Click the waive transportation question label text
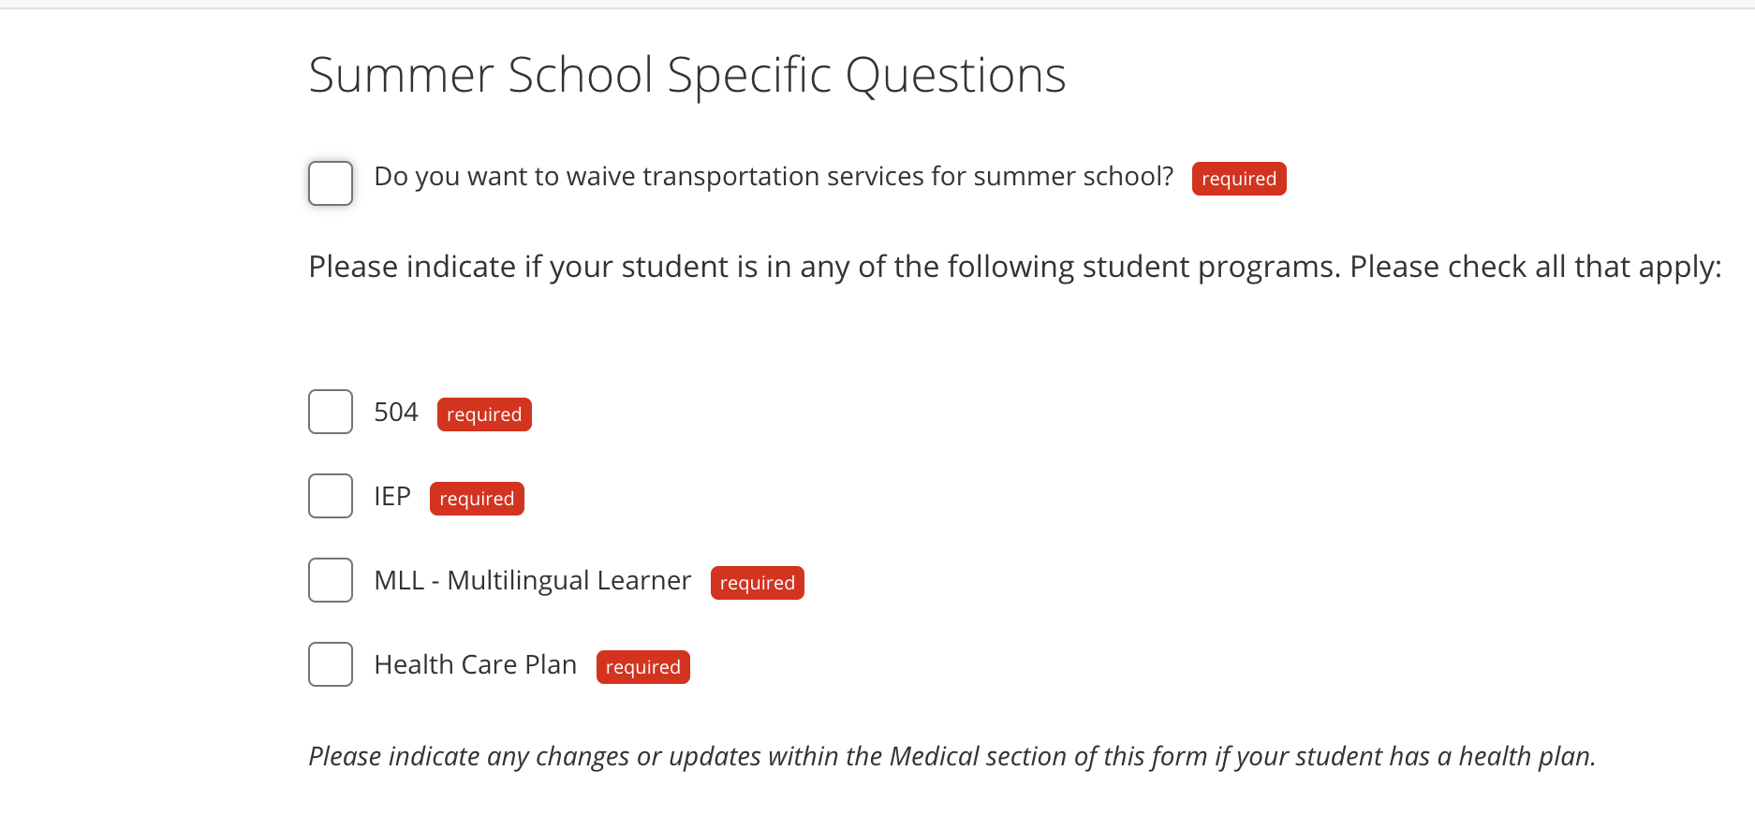The width and height of the screenshot is (1755, 814). coord(773,177)
